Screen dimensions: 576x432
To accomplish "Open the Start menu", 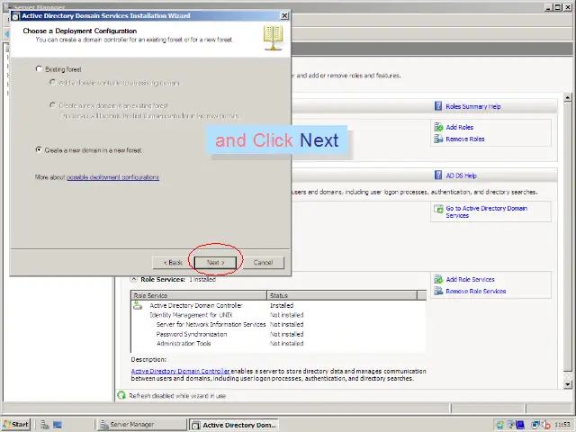I will [16, 424].
